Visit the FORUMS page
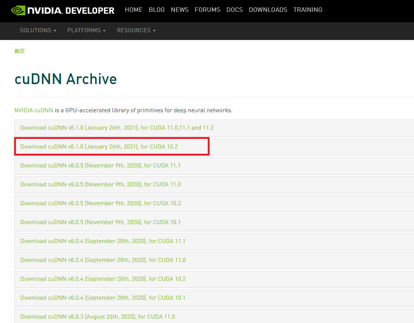 pos(207,10)
